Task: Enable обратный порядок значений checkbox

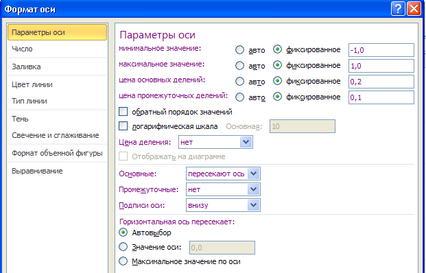Action: click(x=123, y=112)
